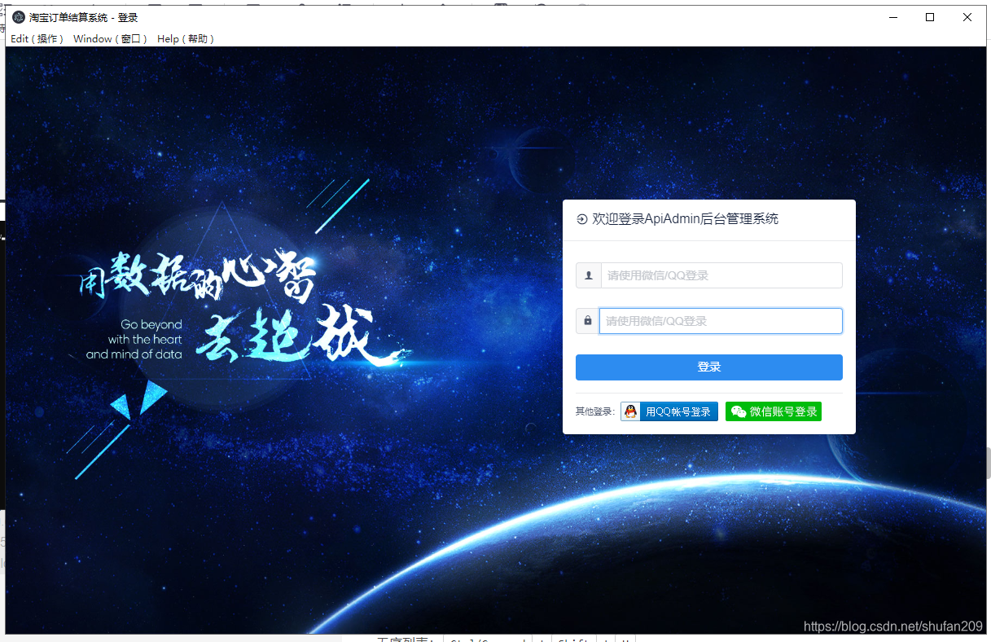Log in with 用QQ帐号登录 button

point(669,411)
